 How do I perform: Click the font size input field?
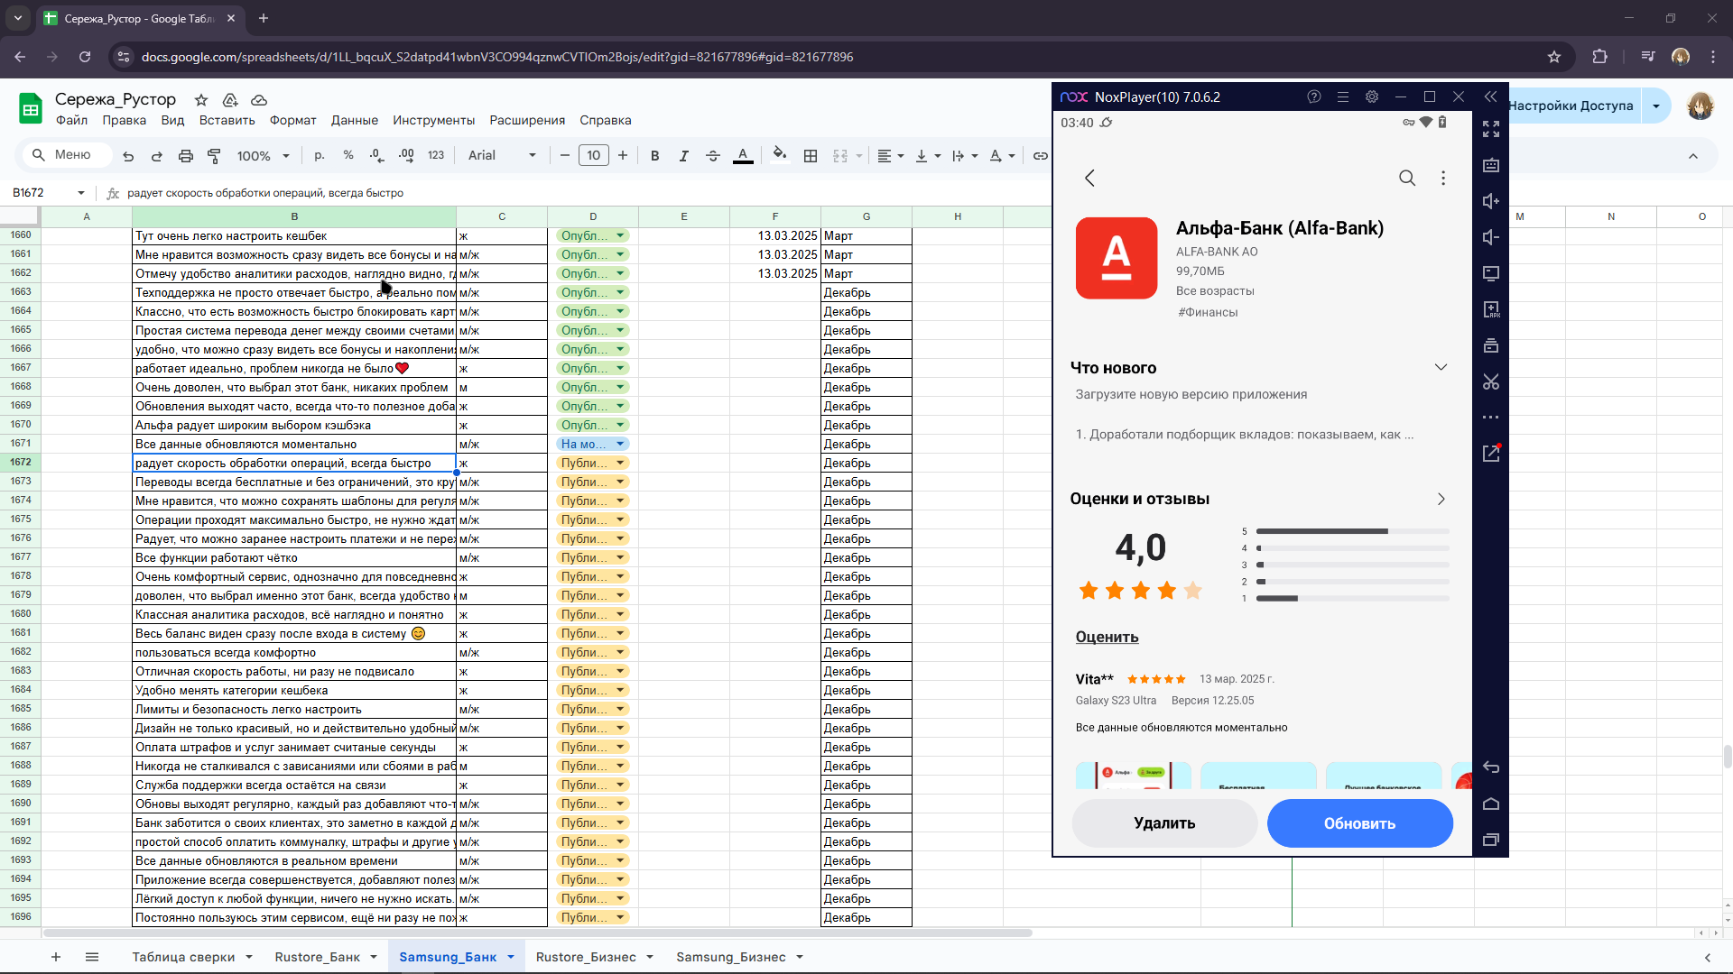[x=594, y=155]
